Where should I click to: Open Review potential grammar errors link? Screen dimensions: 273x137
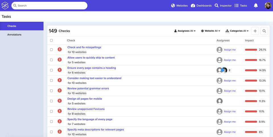(88, 88)
